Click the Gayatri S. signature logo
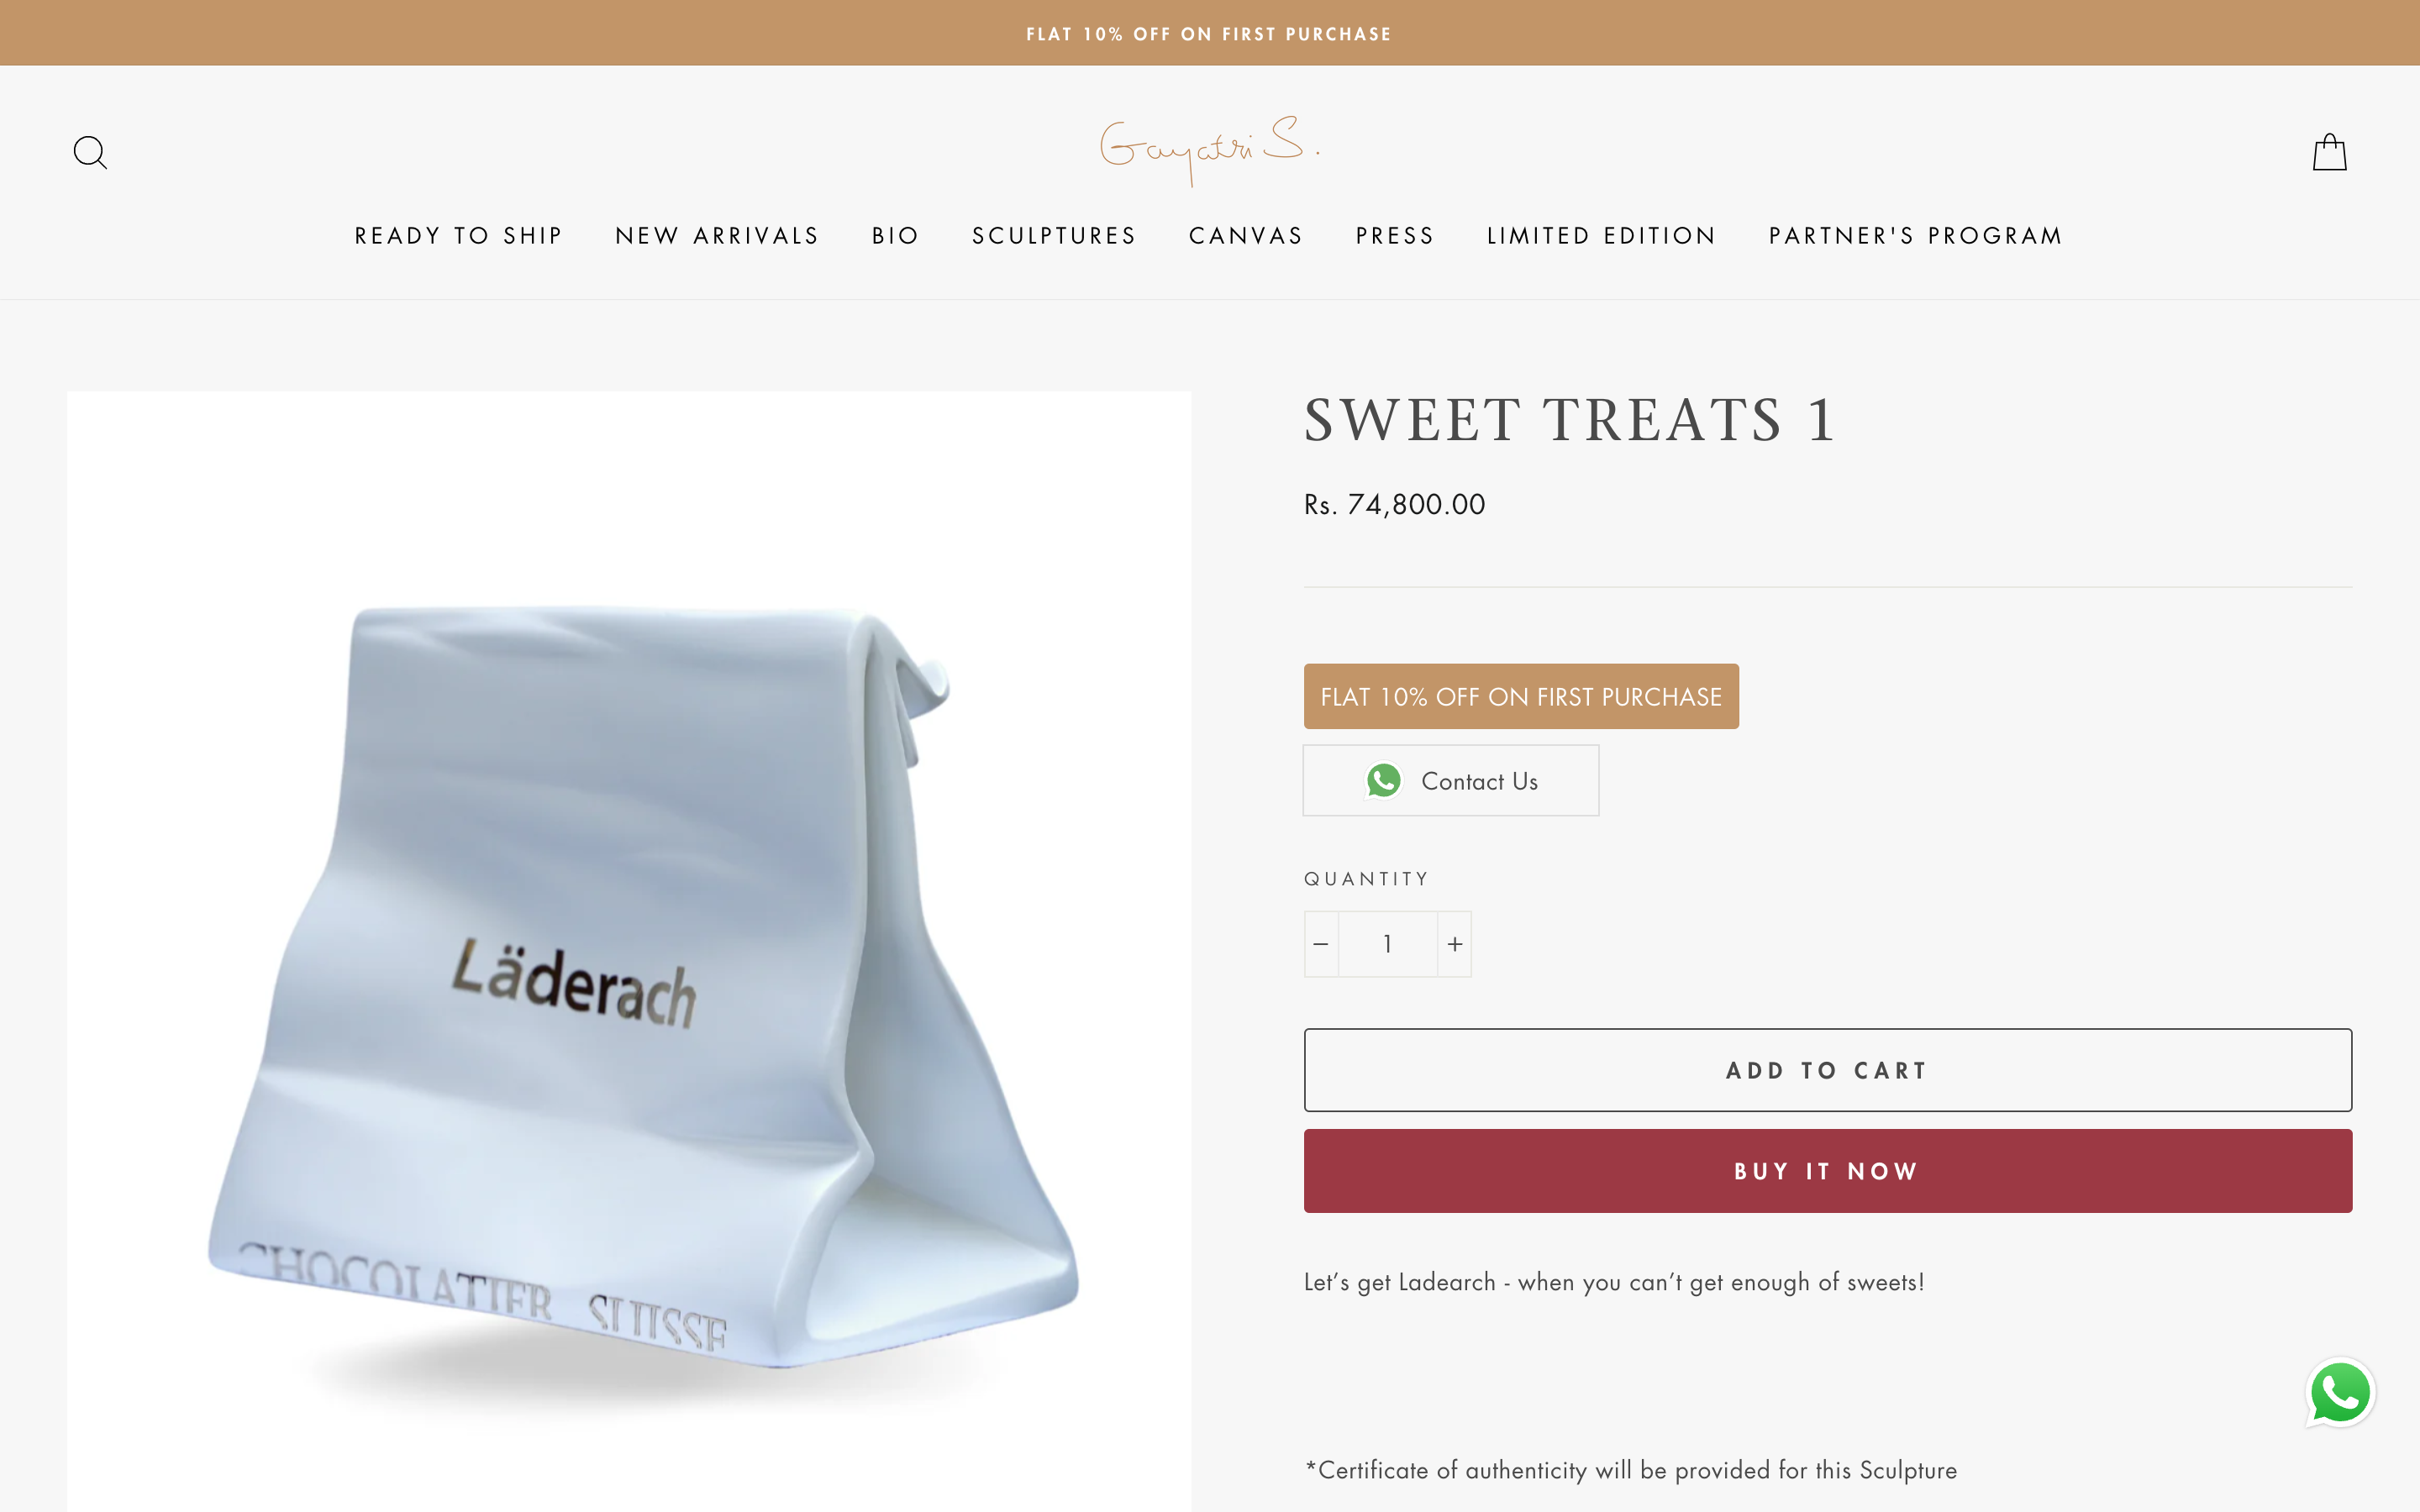This screenshot has height=1512, width=2420. coord(1210,150)
